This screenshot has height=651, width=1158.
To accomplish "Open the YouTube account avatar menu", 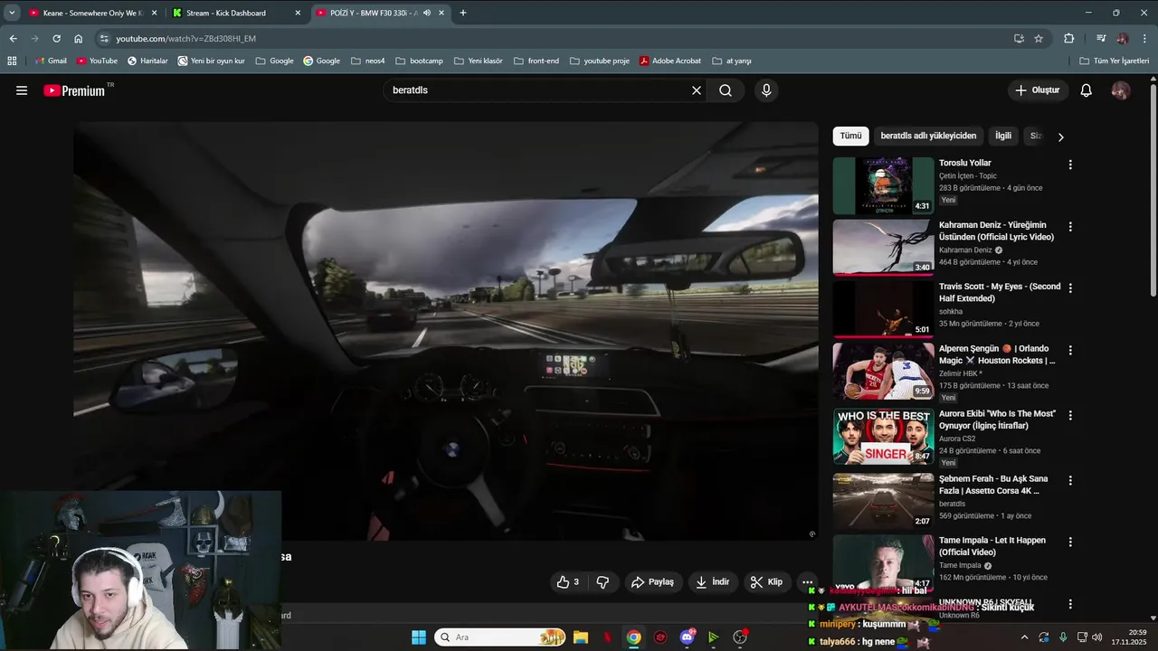I will click(1120, 90).
